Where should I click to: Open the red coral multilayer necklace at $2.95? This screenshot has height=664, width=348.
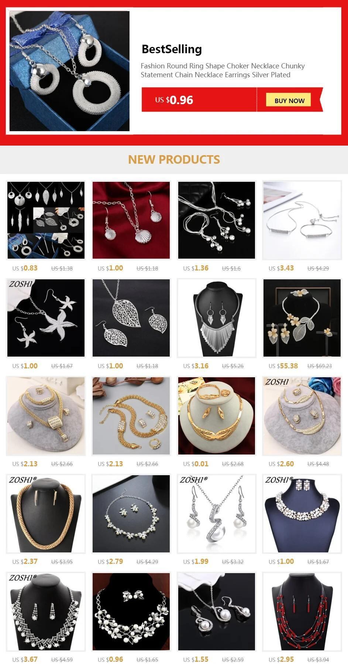[302, 612]
